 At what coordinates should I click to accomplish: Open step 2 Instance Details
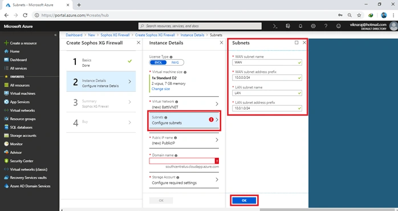101,82
